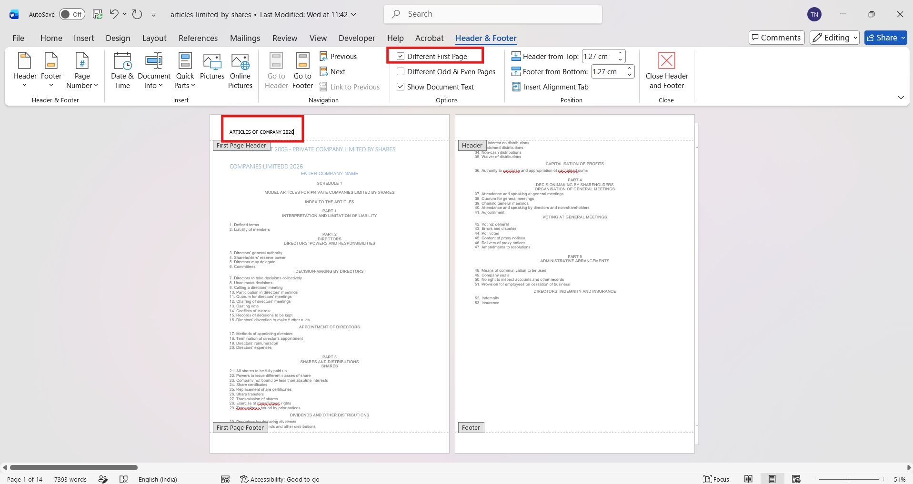Insert Date & Time

click(122, 70)
